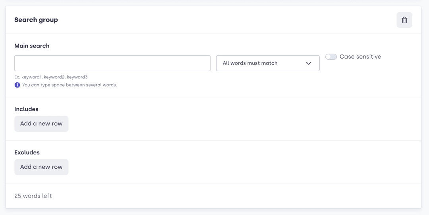Click the 'Ex. keyword1, keyword2, keyword3' hint

click(x=51, y=77)
